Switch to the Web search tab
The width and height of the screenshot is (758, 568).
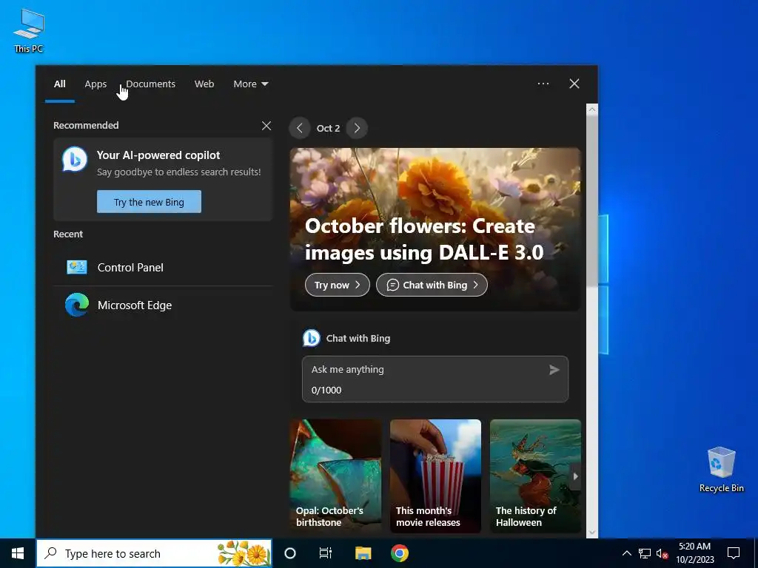tap(204, 84)
